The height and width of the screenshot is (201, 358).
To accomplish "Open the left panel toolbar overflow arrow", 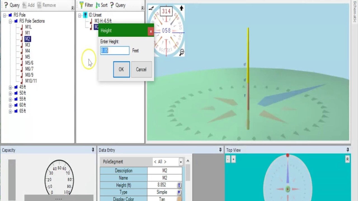I will tap(73, 8).
